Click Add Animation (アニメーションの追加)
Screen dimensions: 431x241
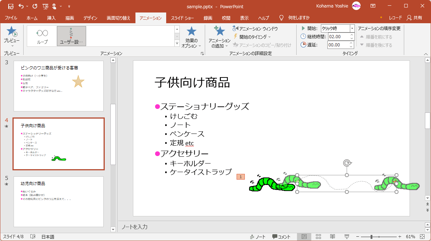coord(219,37)
